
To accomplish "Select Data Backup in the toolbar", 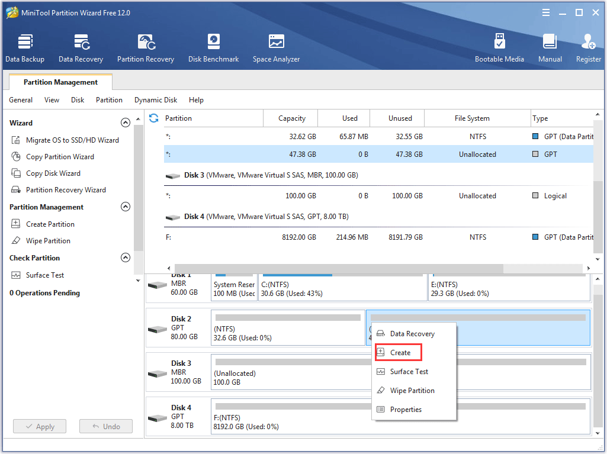I will [25, 47].
